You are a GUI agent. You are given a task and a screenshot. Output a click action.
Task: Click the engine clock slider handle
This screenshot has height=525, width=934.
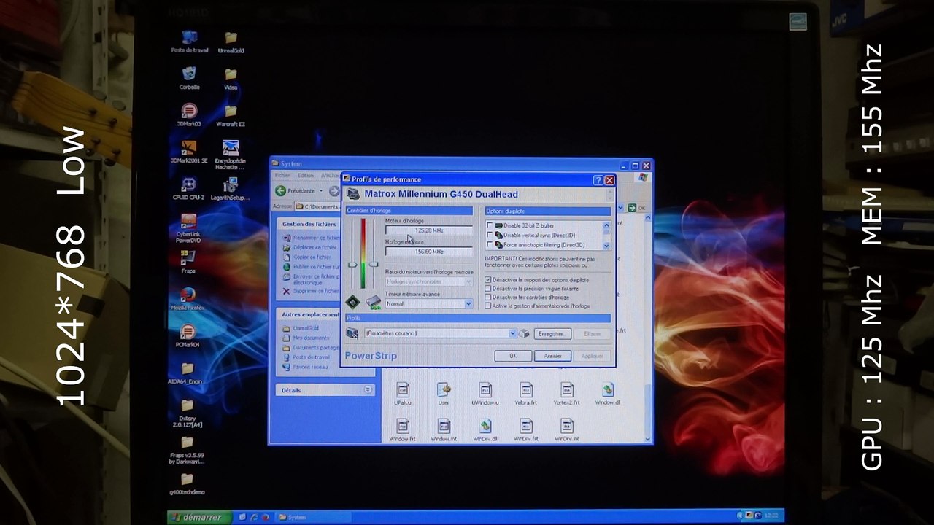(x=352, y=264)
